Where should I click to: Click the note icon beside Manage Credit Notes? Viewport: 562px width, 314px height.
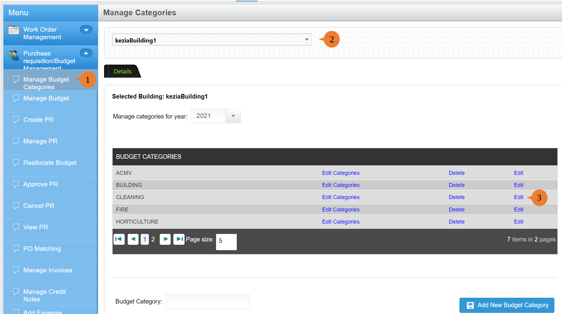[16, 292]
